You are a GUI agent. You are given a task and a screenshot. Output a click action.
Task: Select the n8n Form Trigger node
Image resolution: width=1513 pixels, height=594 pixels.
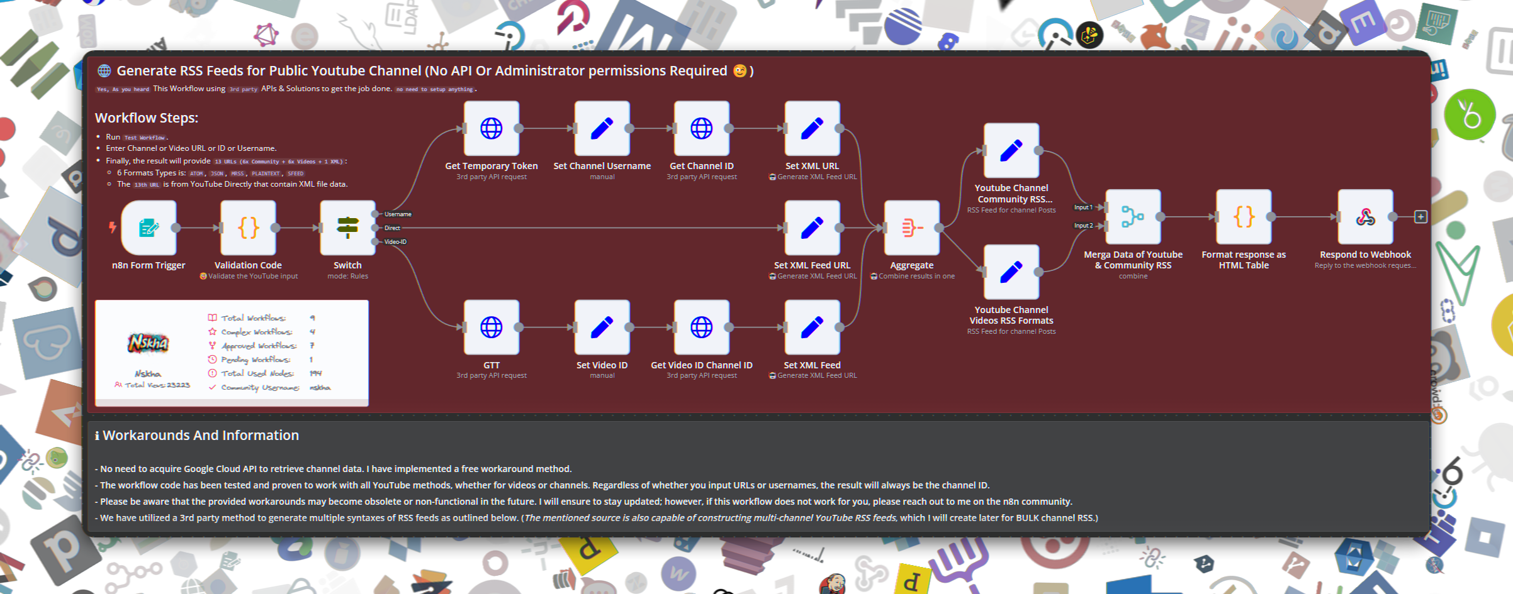(x=149, y=228)
